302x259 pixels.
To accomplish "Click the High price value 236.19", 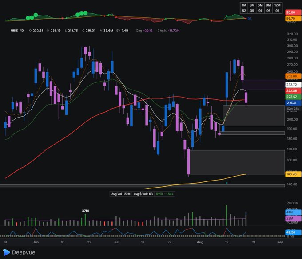I will (x=56, y=31).
